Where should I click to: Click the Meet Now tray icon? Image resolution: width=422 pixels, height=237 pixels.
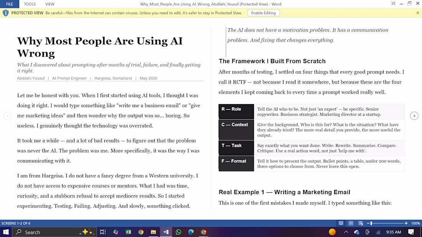tap(368, 232)
